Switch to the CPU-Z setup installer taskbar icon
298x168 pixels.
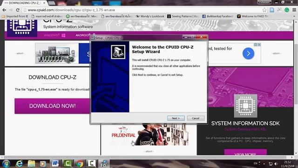click(104, 164)
